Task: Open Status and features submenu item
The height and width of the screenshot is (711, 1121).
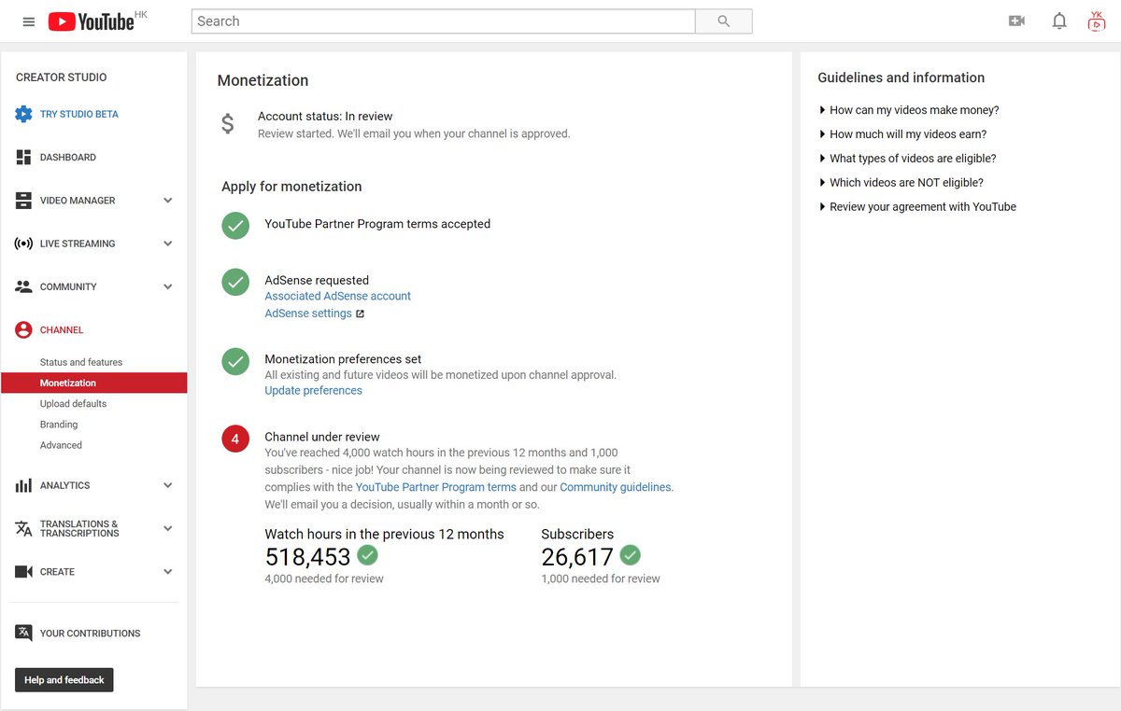Action: 81,362
